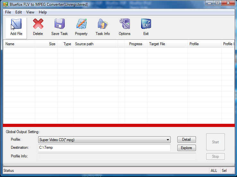Click the Profile Info field
The width and height of the screenshot is (237, 177).
pyautogui.click(x=117, y=156)
